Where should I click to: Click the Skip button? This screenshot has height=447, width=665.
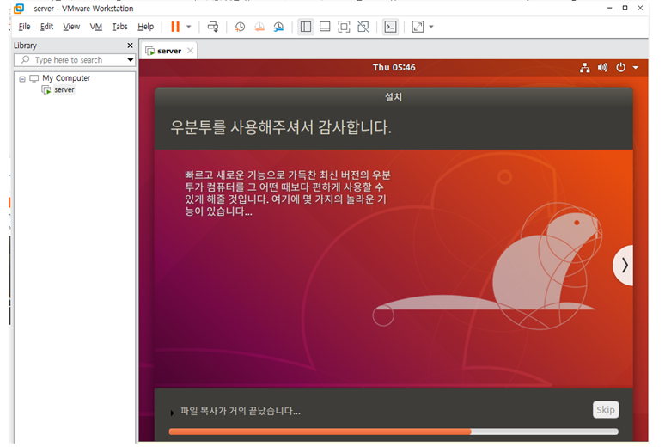605,410
